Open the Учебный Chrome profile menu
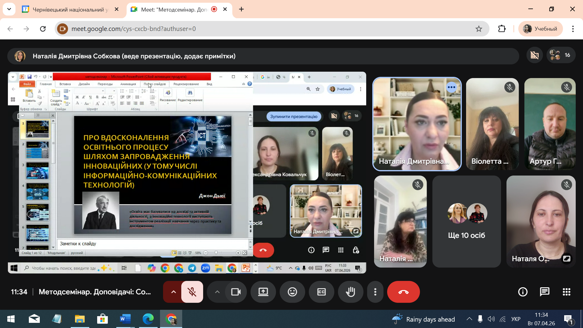The image size is (583, 328). (x=540, y=29)
